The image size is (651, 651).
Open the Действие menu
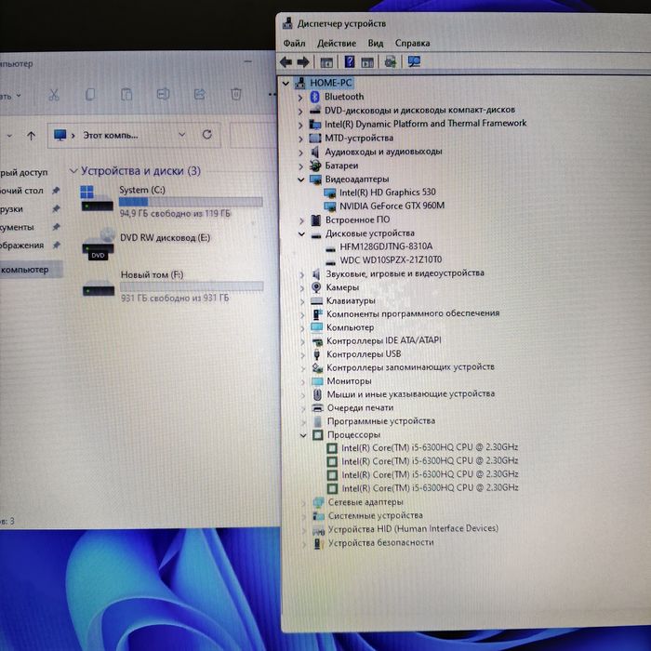point(337,43)
